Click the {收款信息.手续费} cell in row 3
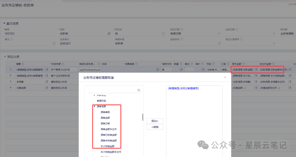The width and height of the screenshot is (296, 157). (x=242, y=82)
